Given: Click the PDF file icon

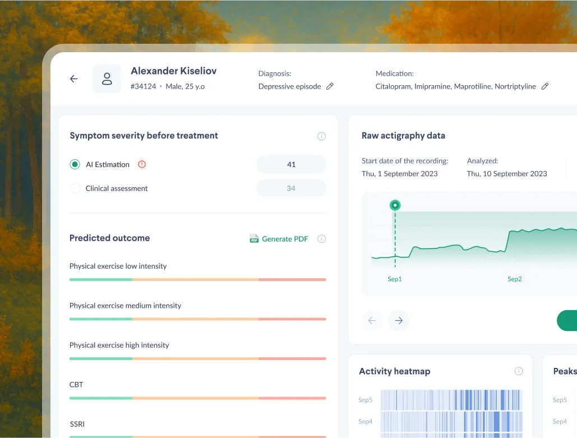Looking at the screenshot, I should coord(254,239).
